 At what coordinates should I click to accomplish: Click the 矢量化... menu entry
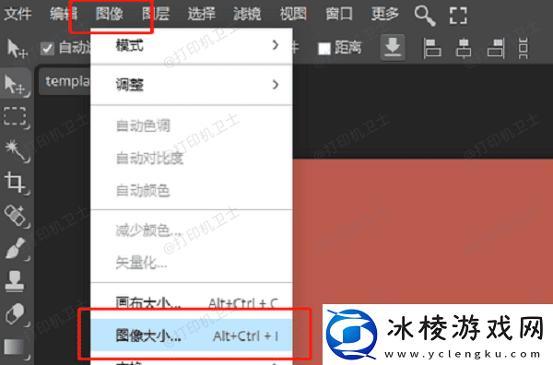click(x=192, y=263)
